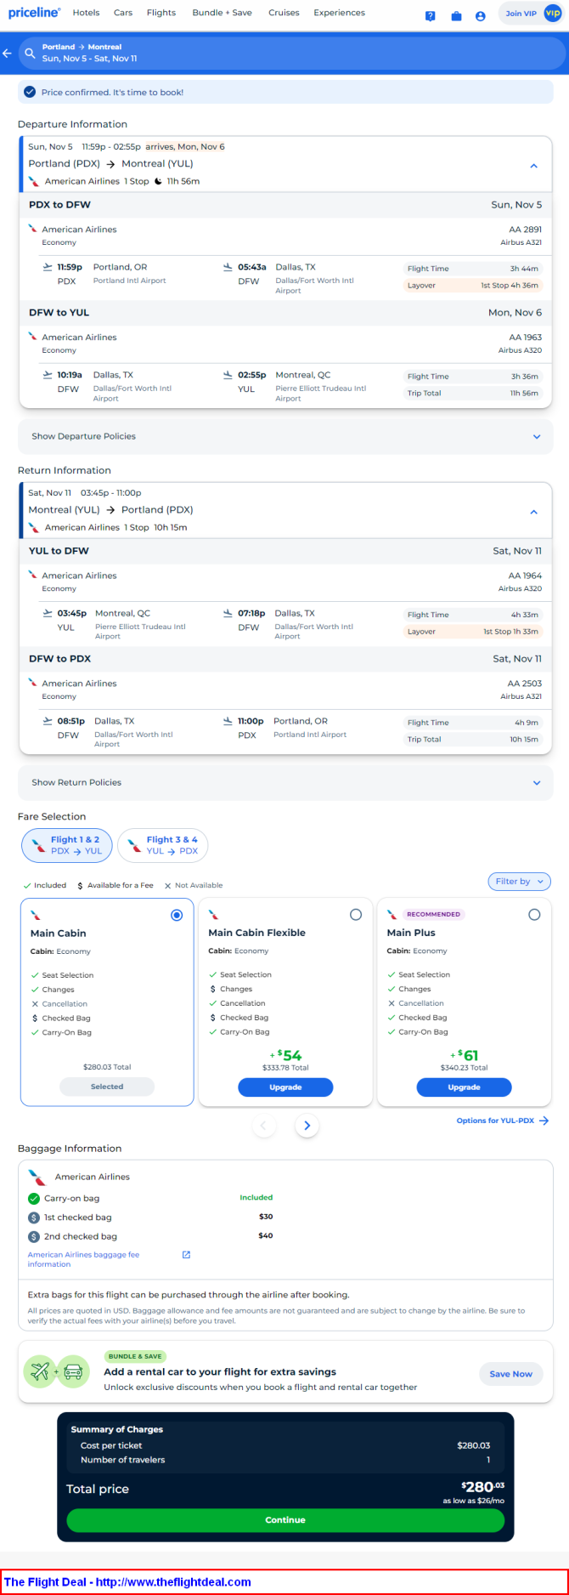
Task: Click the Options for YUL-PDX arrow icon
Action: click(x=544, y=1121)
